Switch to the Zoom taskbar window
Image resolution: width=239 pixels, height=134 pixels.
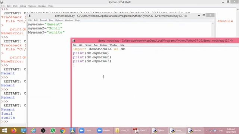[86, 131]
